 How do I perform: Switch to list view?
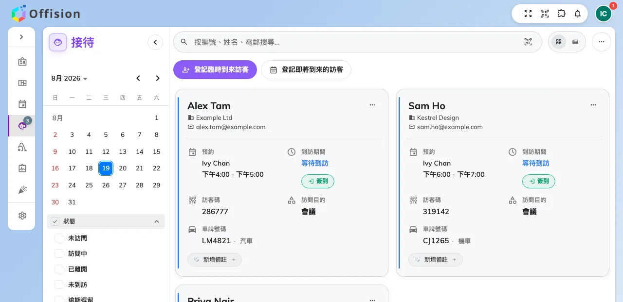click(x=575, y=42)
